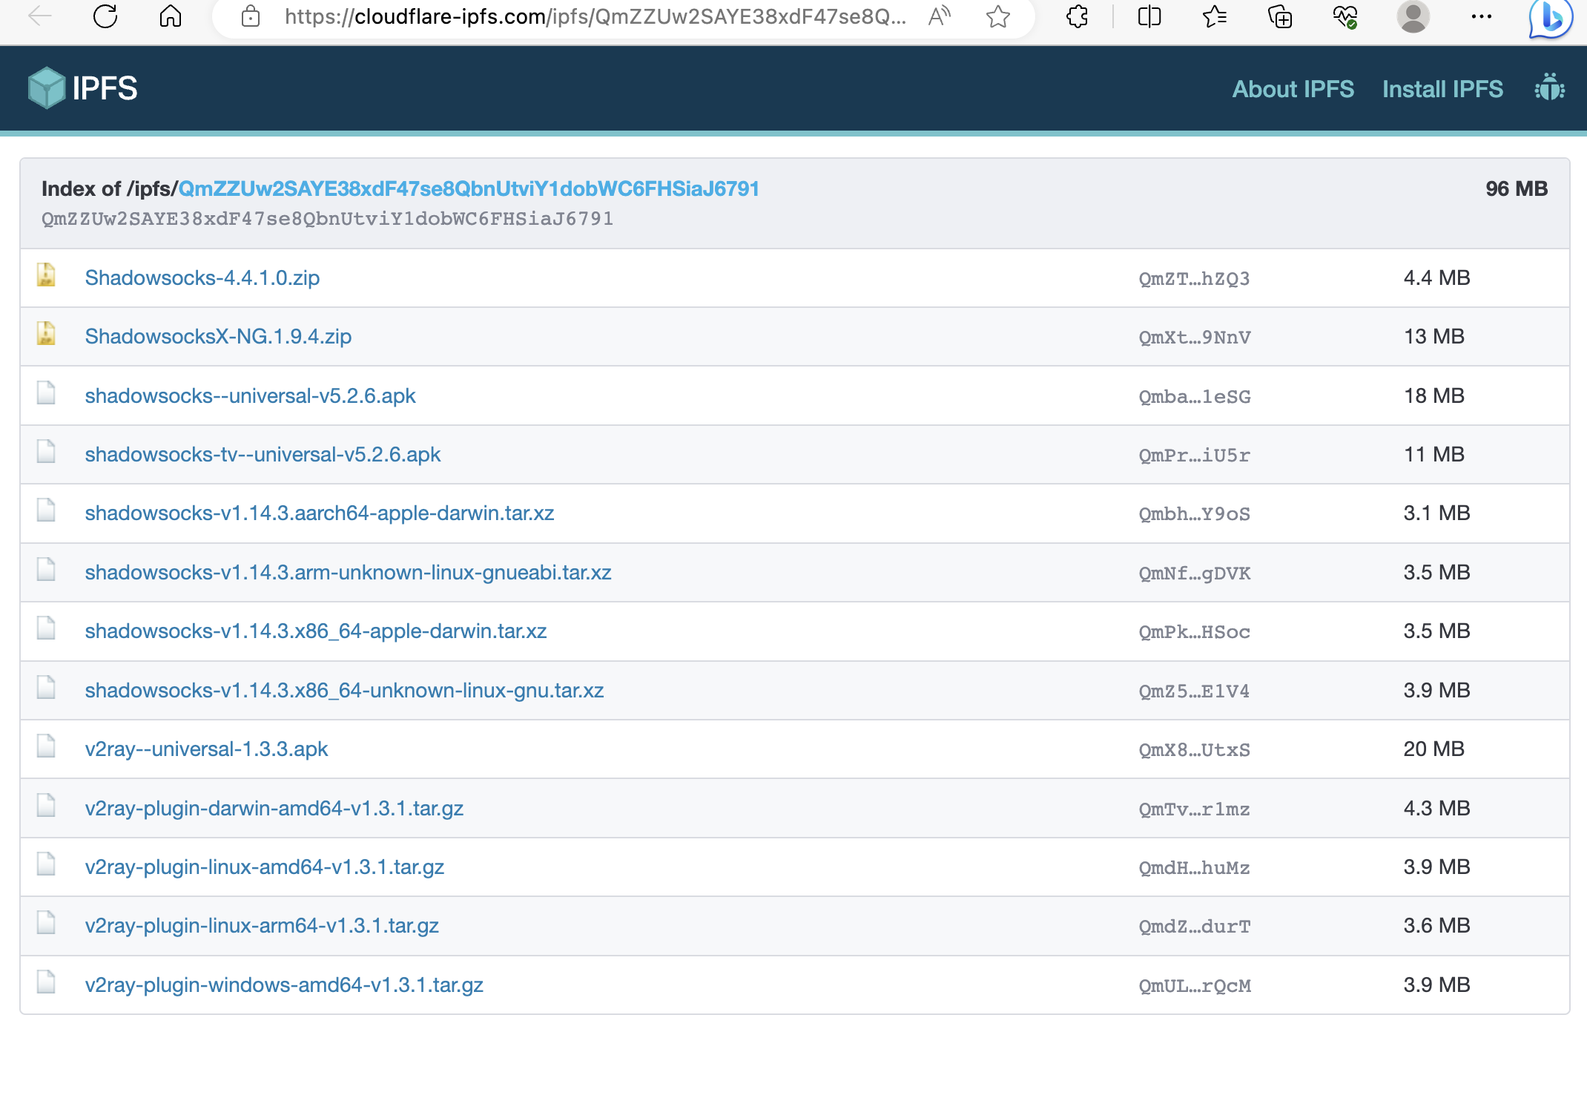The width and height of the screenshot is (1587, 1104).
Task: Download v2ray-plugin-darwin-amd64-v1.3.1.tar.gz
Action: point(274,808)
